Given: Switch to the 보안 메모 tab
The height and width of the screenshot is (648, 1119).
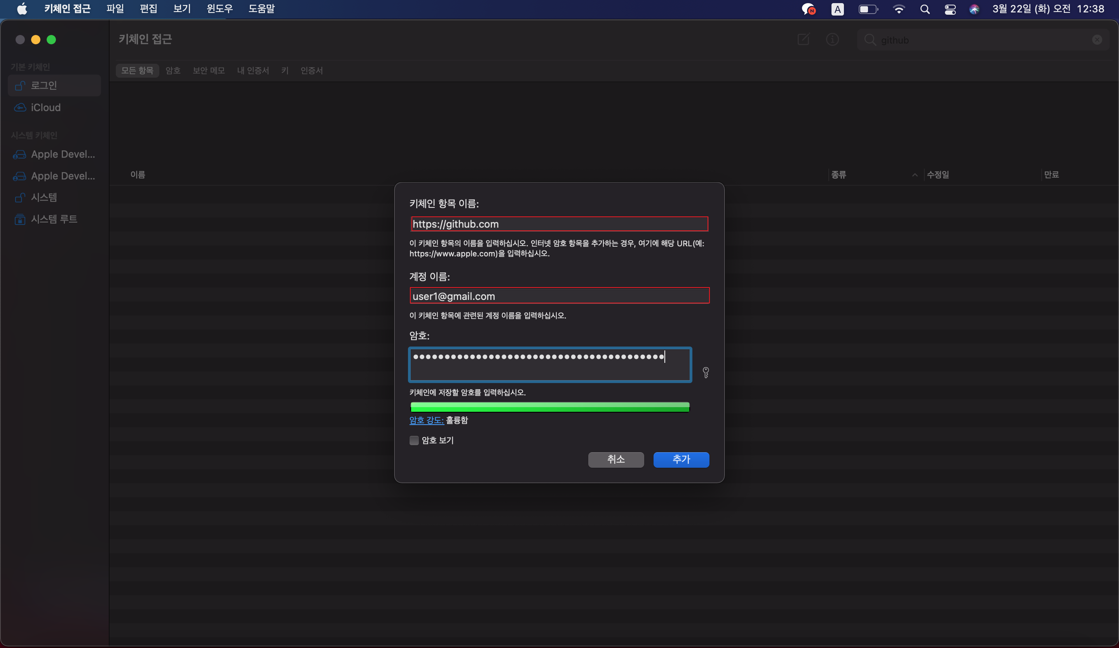Looking at the screenshot, I should [x=208, y=71].
